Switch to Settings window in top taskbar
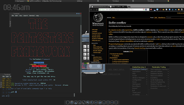The height and width of the screenshot is (105, 184). pyautogui.click(x=80, y=1)
